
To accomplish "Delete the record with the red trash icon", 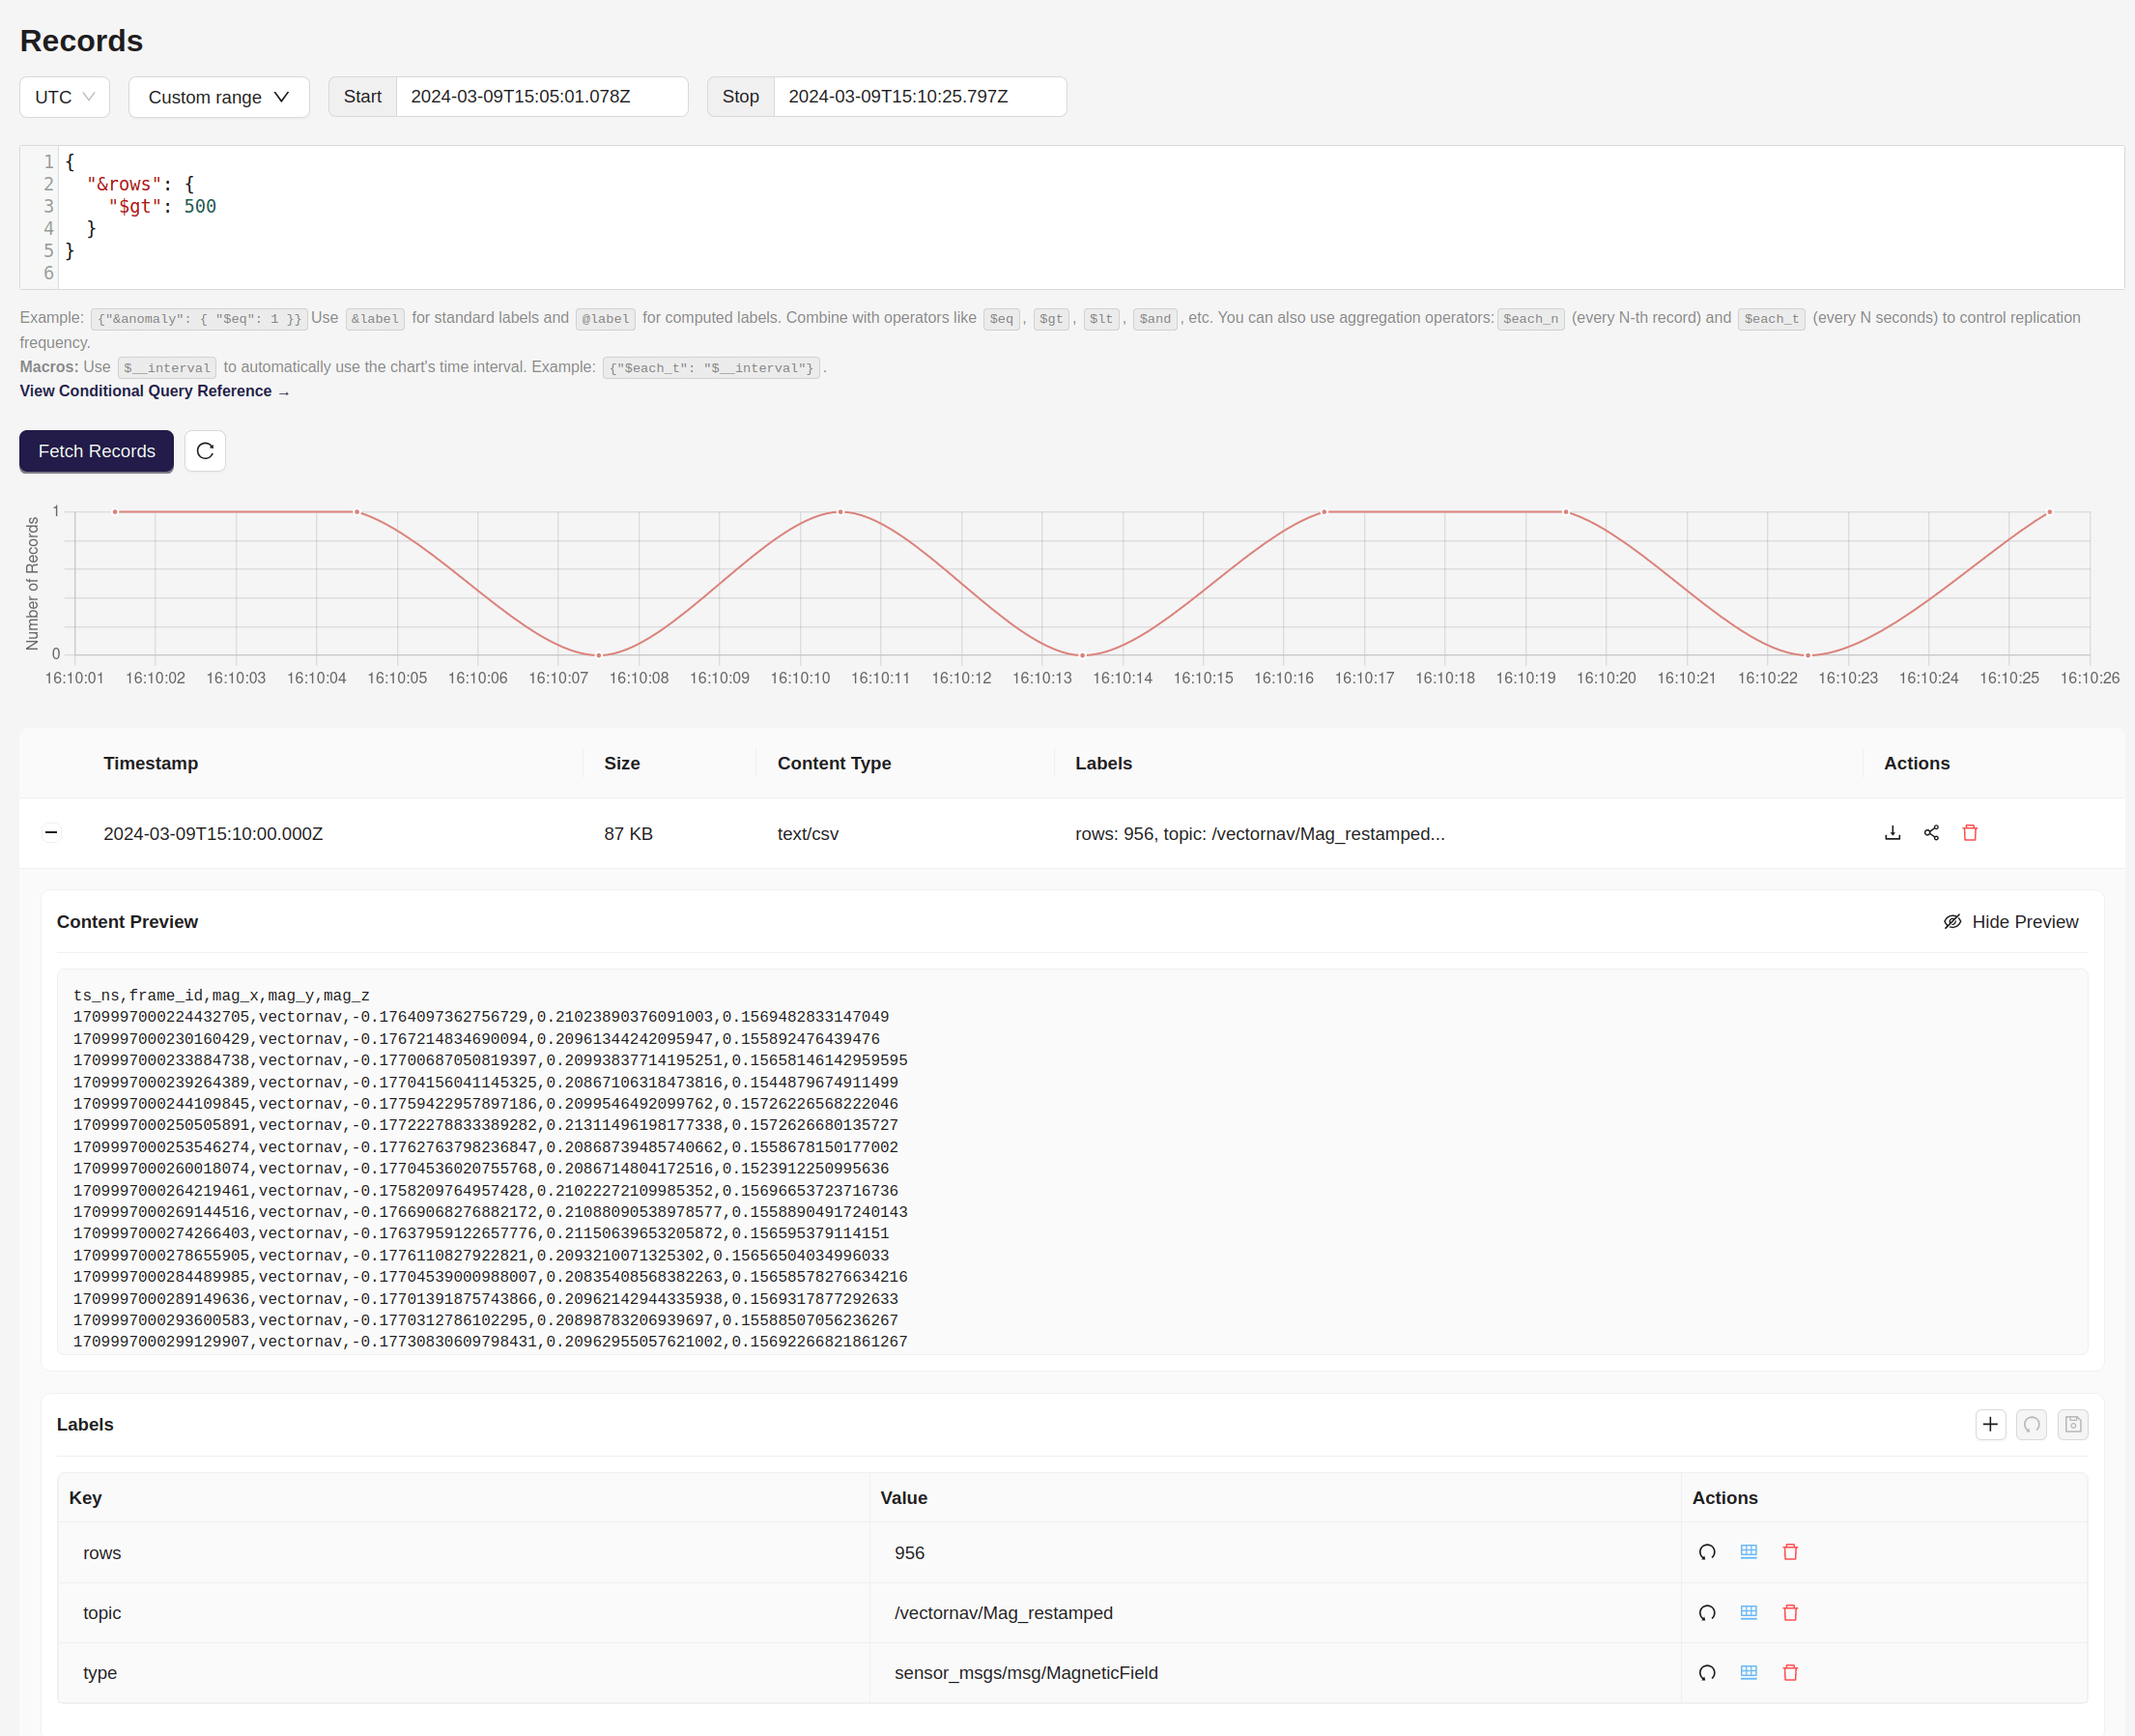I will (1969, 832).
